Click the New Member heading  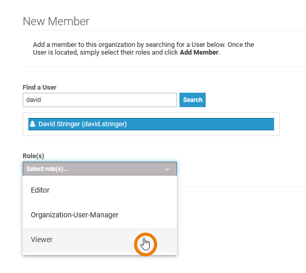[56, 21]
